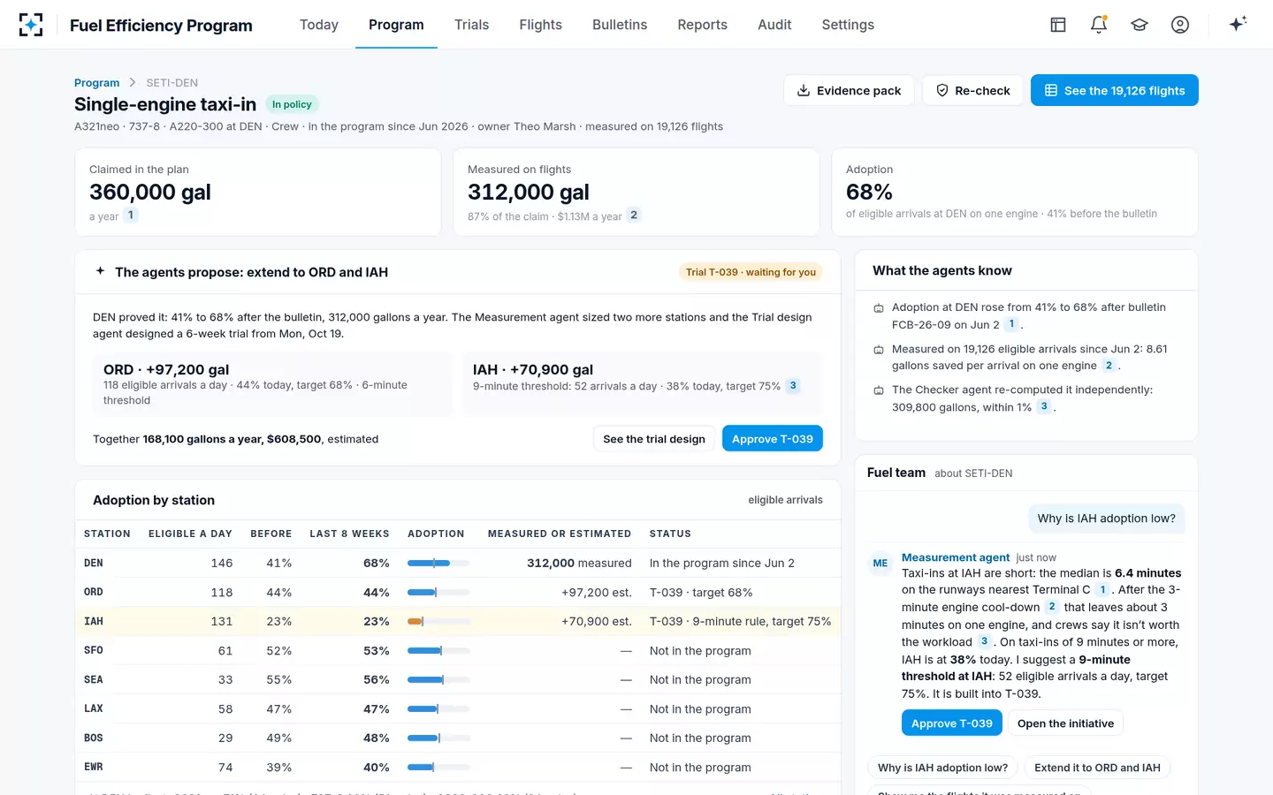Switch to the Today tab
The height and width of the screenshot is (795, 1273).
319,25
